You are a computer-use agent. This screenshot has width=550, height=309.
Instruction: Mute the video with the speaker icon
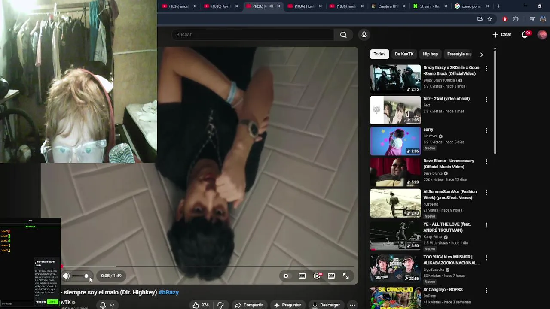click(x=66, y=276)
